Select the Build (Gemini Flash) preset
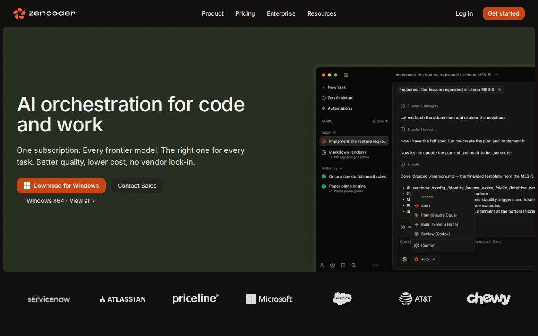The image size is (538, 336). pos(442,225)
